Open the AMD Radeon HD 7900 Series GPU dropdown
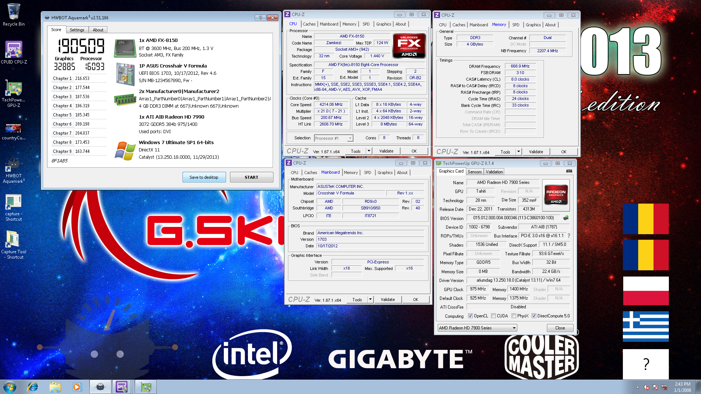 click(x=477, y=328)
